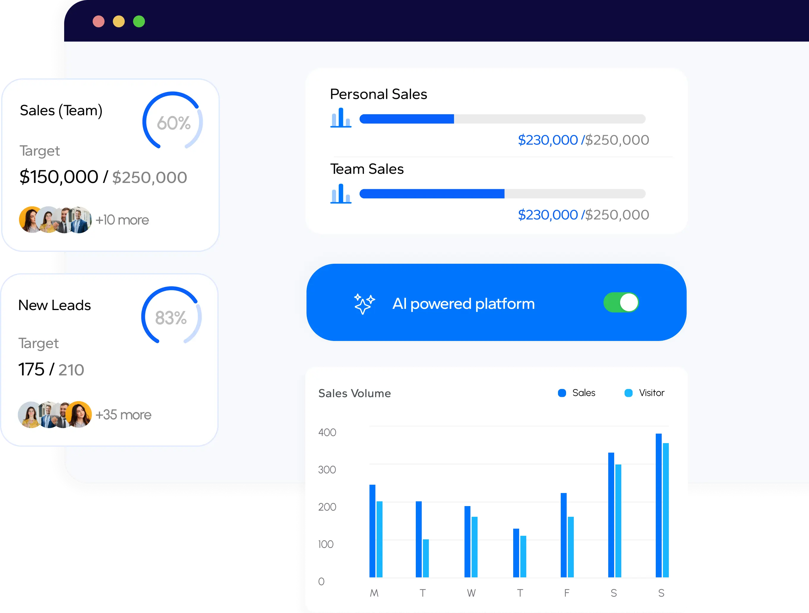Click the Personal Sales progress bar
809x613 pixels.
tap(502, 119)
